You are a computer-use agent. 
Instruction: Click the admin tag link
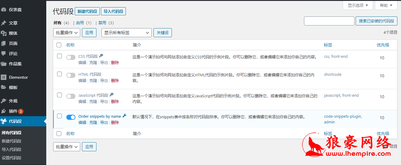330,122
